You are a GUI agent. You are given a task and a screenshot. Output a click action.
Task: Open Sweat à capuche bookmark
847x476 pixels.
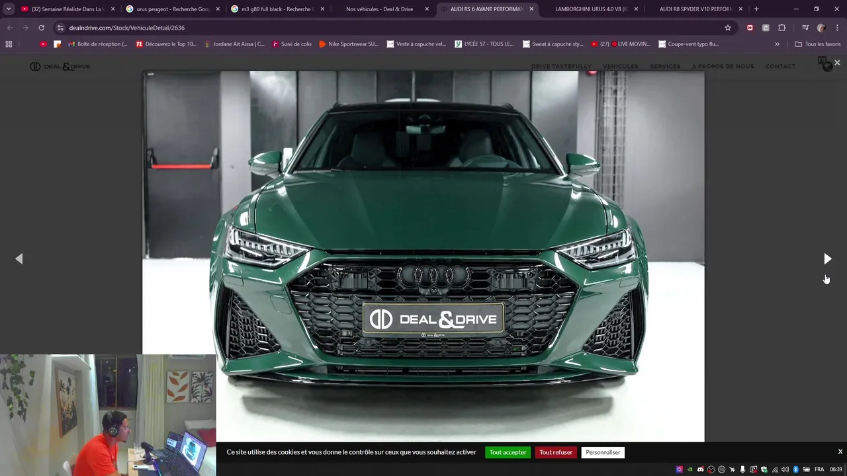pyautogui.click(x=553, y=44)
